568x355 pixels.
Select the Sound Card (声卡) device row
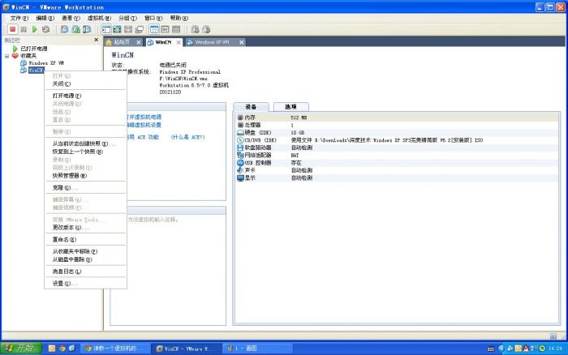point(397,170)
